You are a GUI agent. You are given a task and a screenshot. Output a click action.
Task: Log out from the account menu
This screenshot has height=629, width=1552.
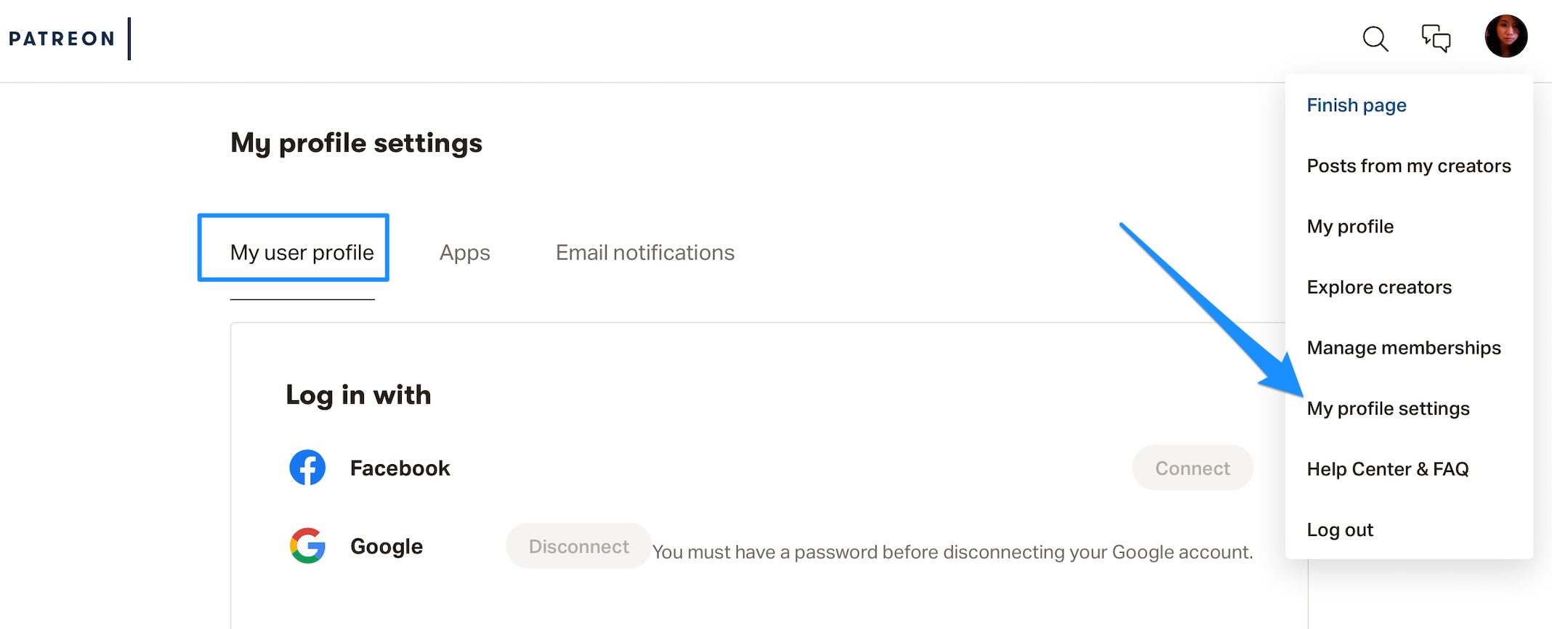(1340, 530)
